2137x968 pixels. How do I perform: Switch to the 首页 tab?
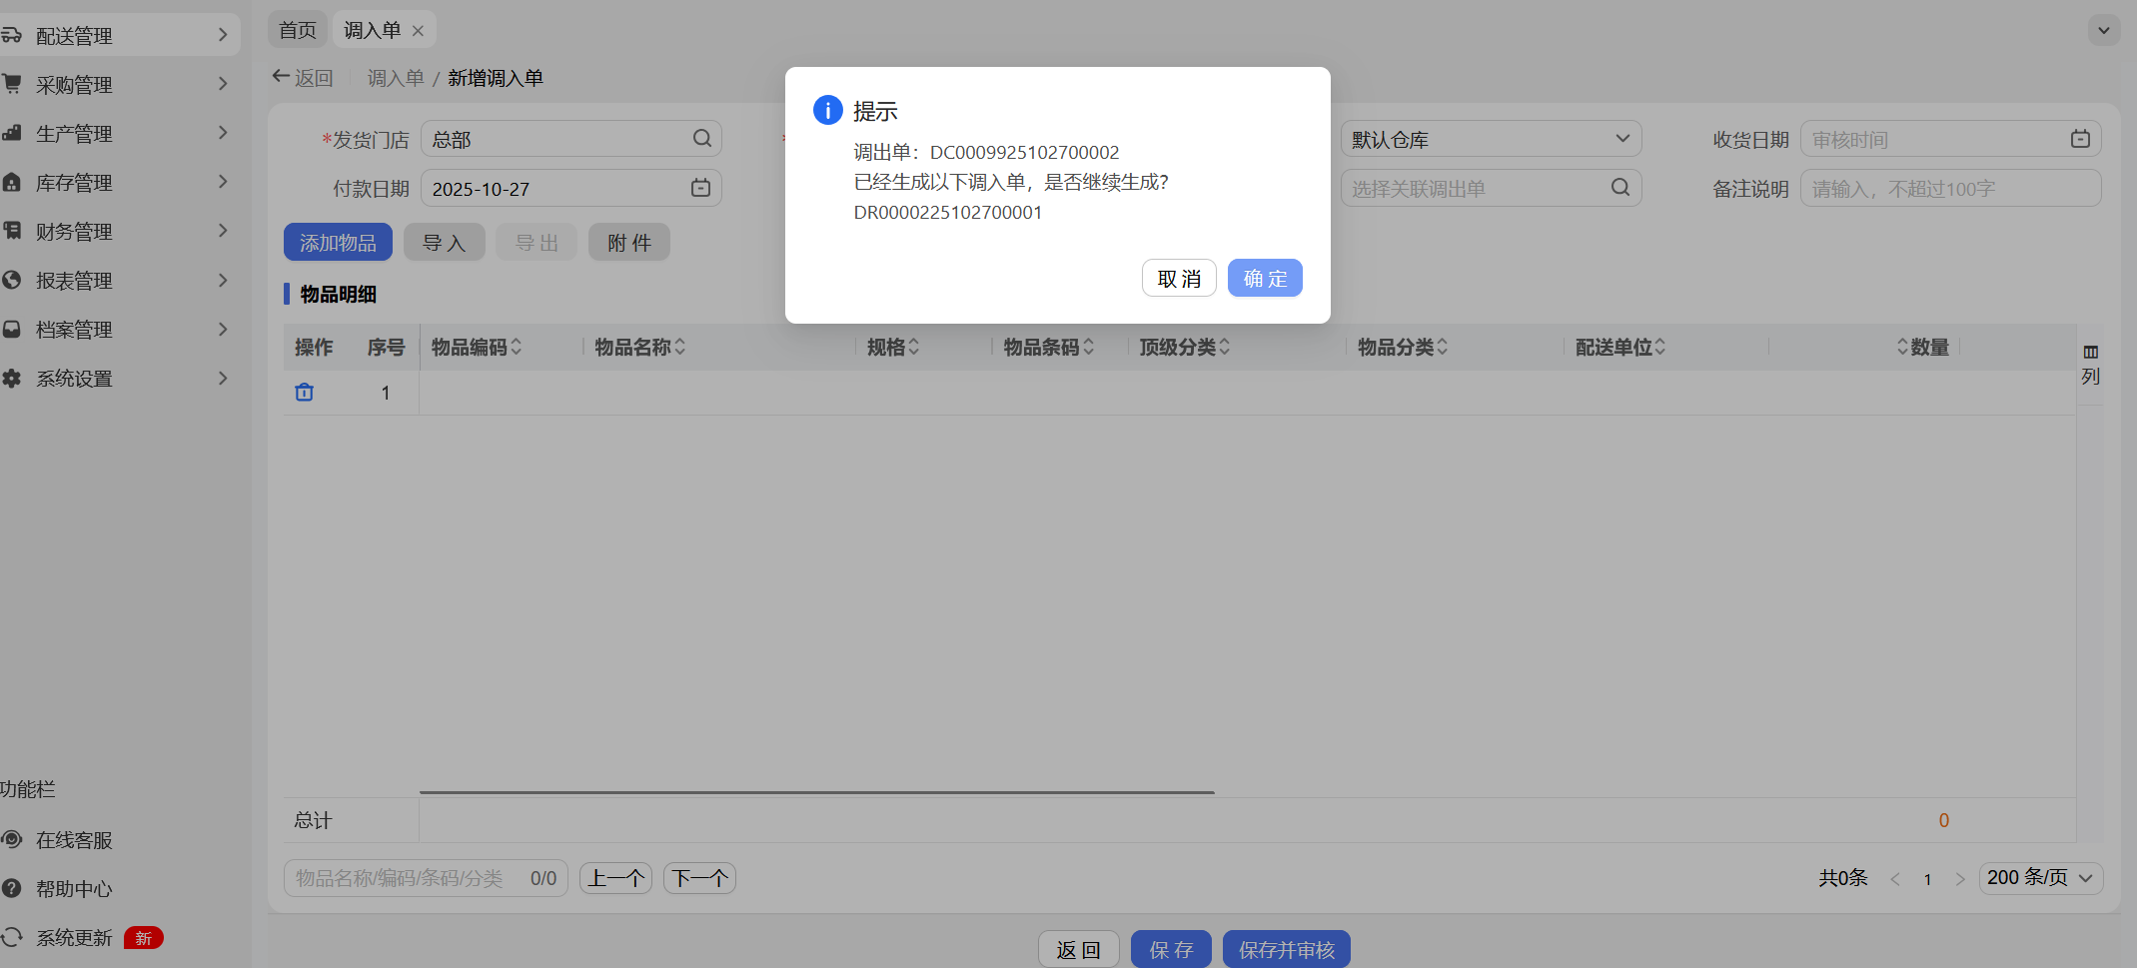pyautogui.click(x=297, y=30)
